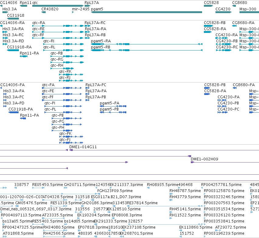Click the CG8680 gene label
Viewport: 259px width, 238px height.
click(240, 3)
